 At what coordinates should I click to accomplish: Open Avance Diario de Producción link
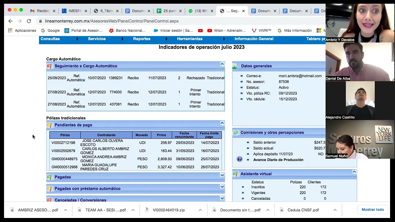[278, 160]
